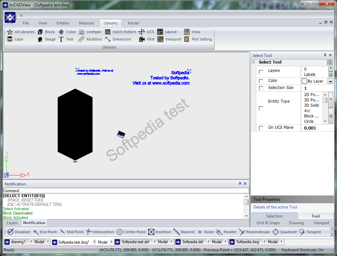Activate End Point snap
Viewport: 337px width, 256px height.
[45, 232]
